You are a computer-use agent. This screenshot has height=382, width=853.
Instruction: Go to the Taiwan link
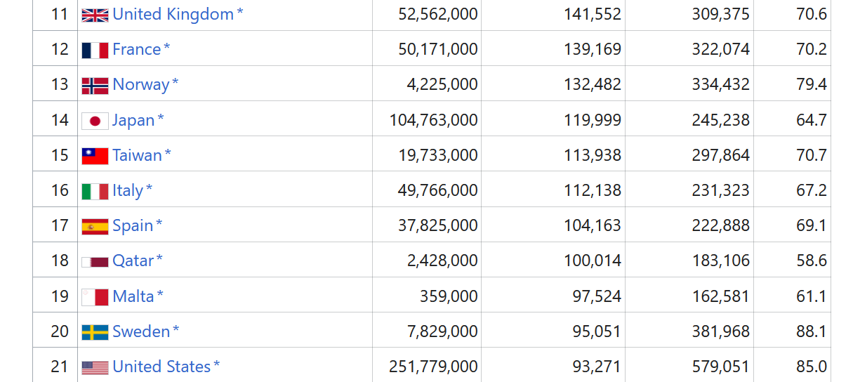[x=138, y=155]
